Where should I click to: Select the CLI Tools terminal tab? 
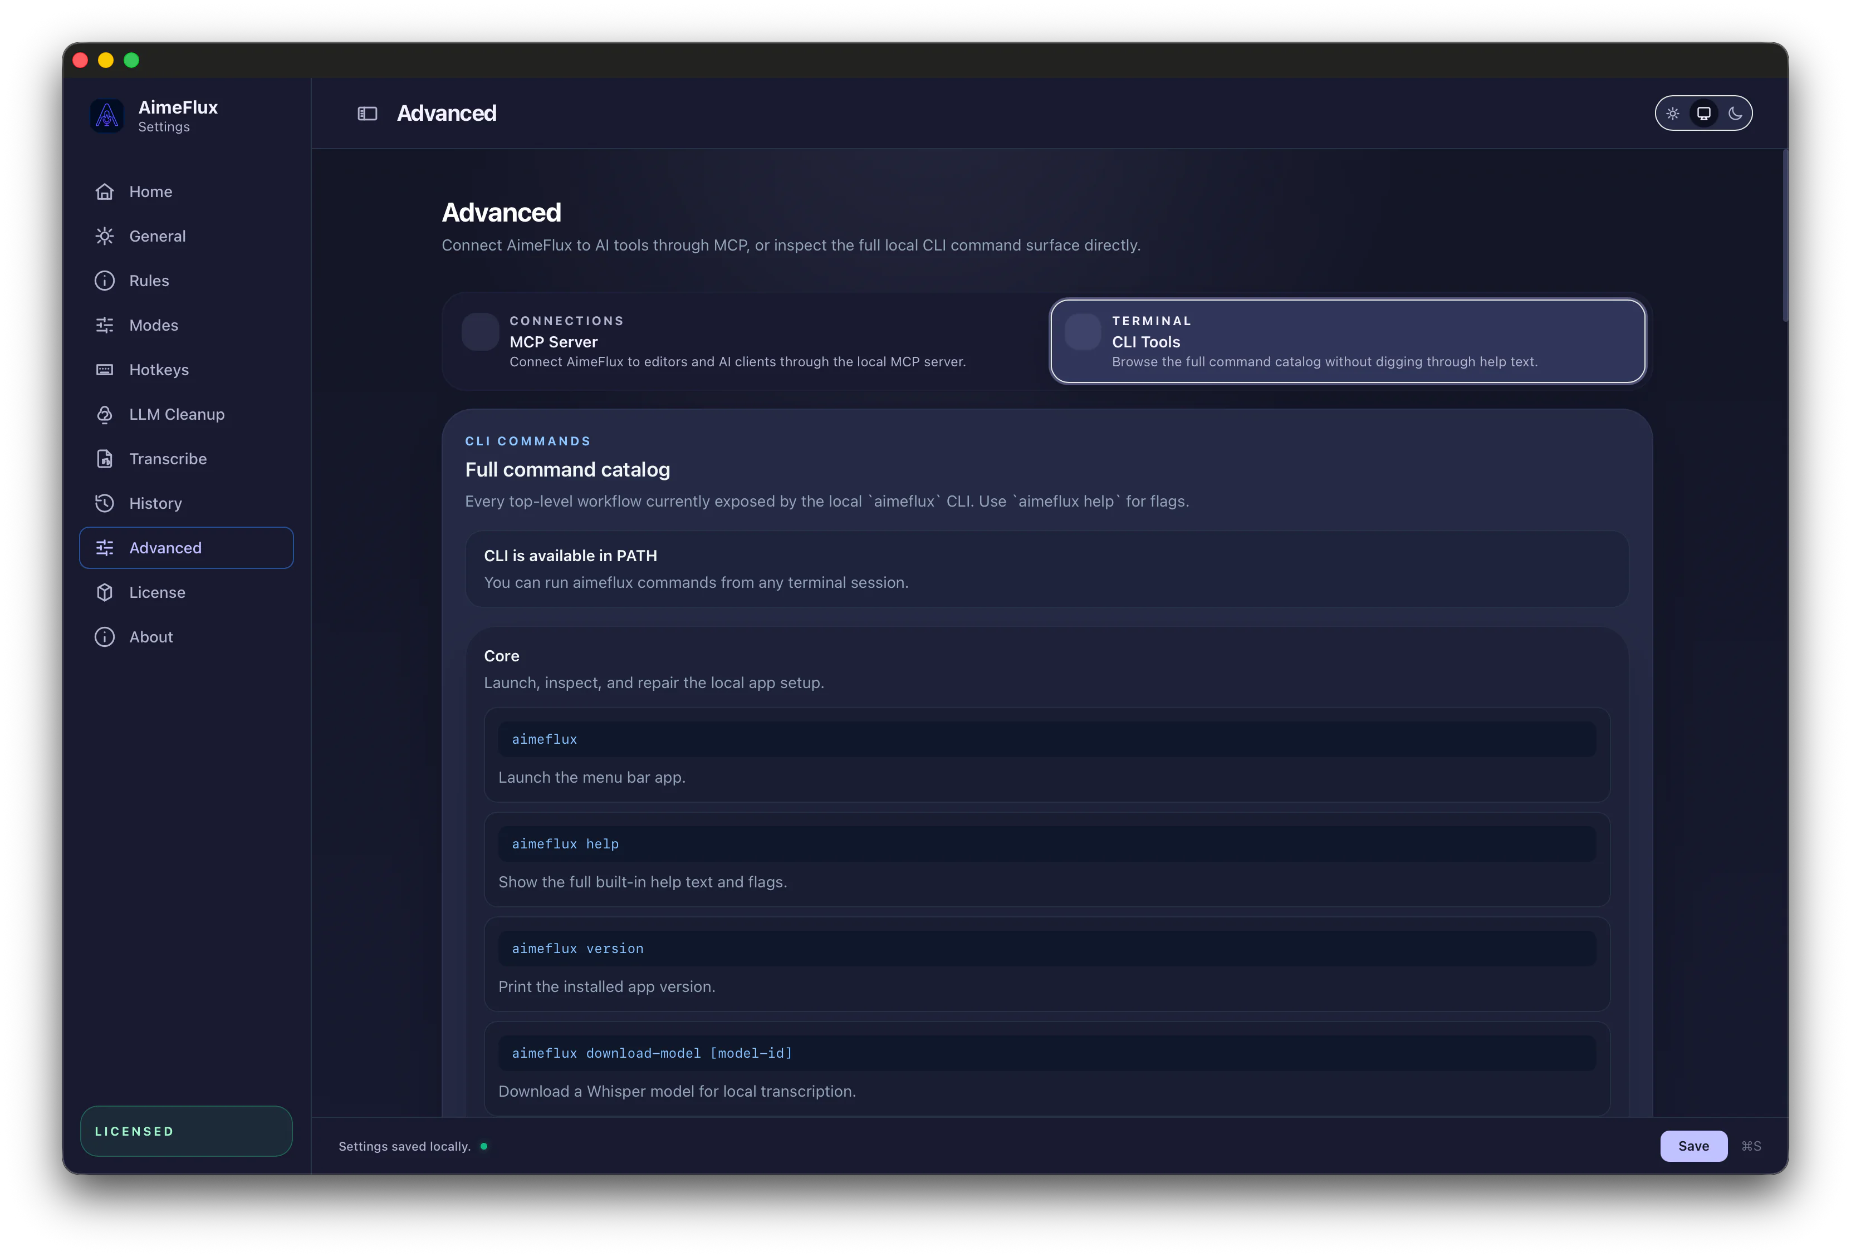[1348, 341]
